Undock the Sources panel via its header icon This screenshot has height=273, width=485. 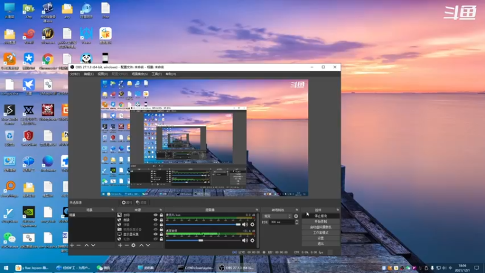coord(161,210)
